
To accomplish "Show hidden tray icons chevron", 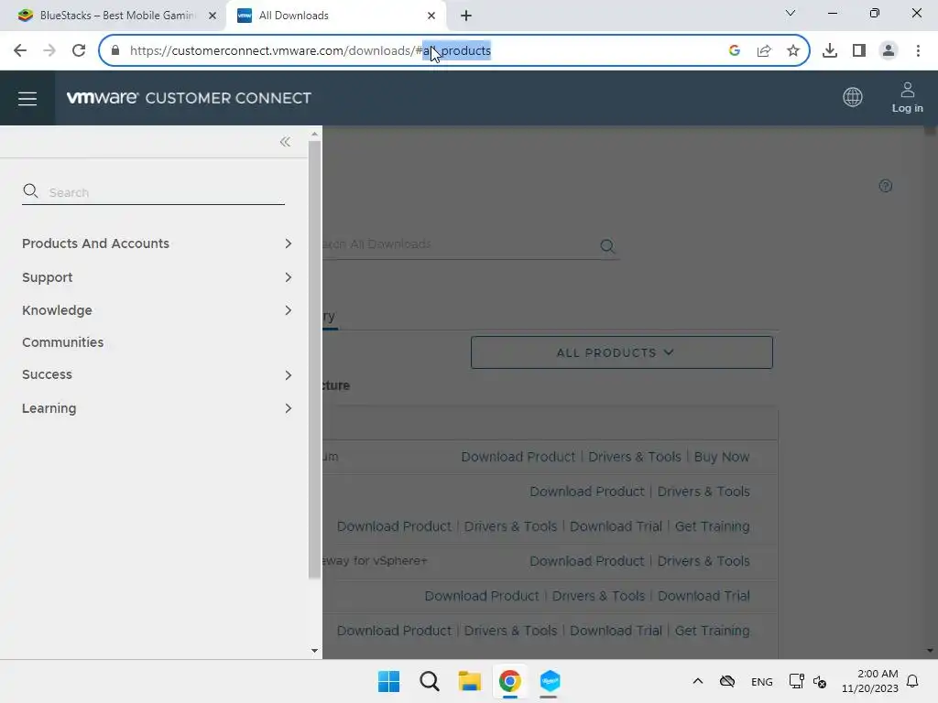I will (697, 681).
